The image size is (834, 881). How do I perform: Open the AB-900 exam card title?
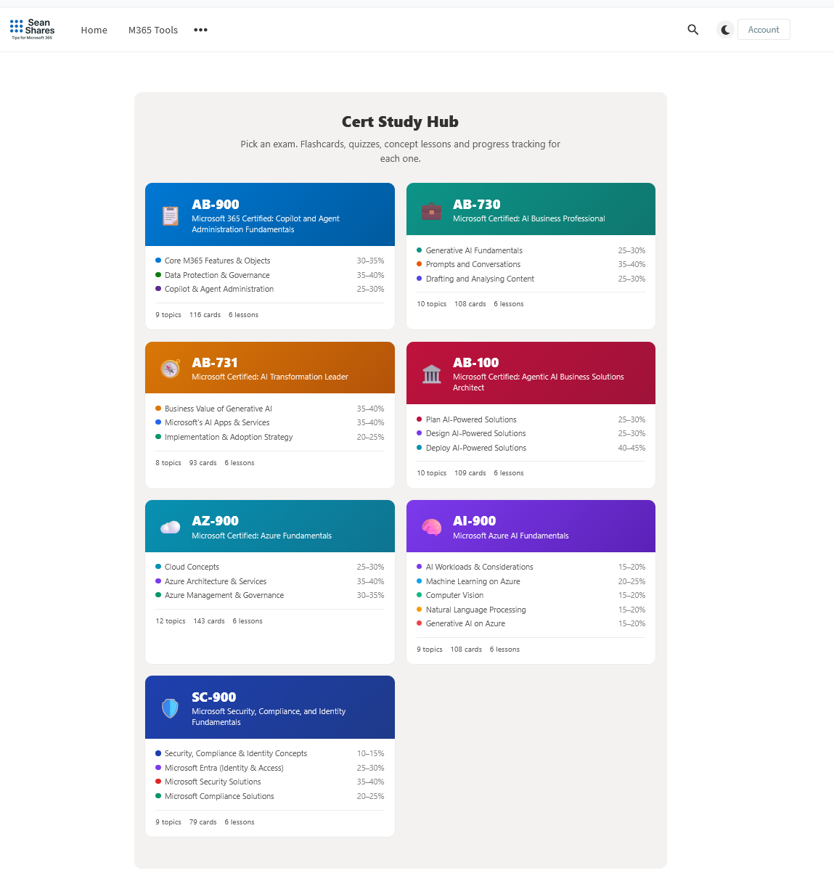point(216,205)
